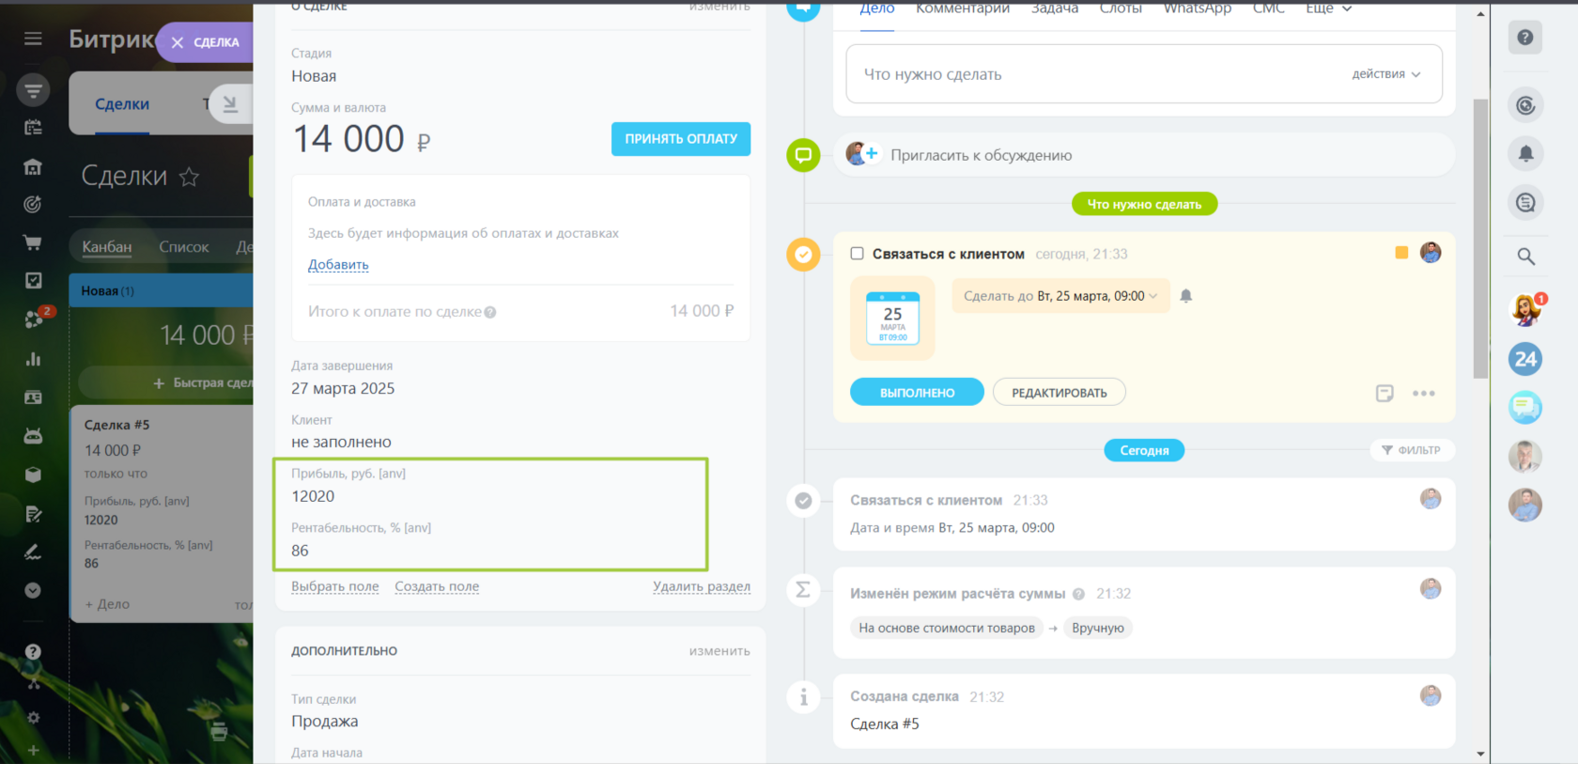
Task: Switch to the Задача tab
Action: click(1055, 8)
